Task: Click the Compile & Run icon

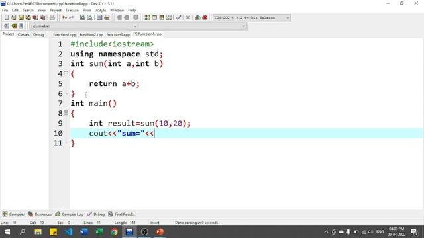Action: (162, 18)
